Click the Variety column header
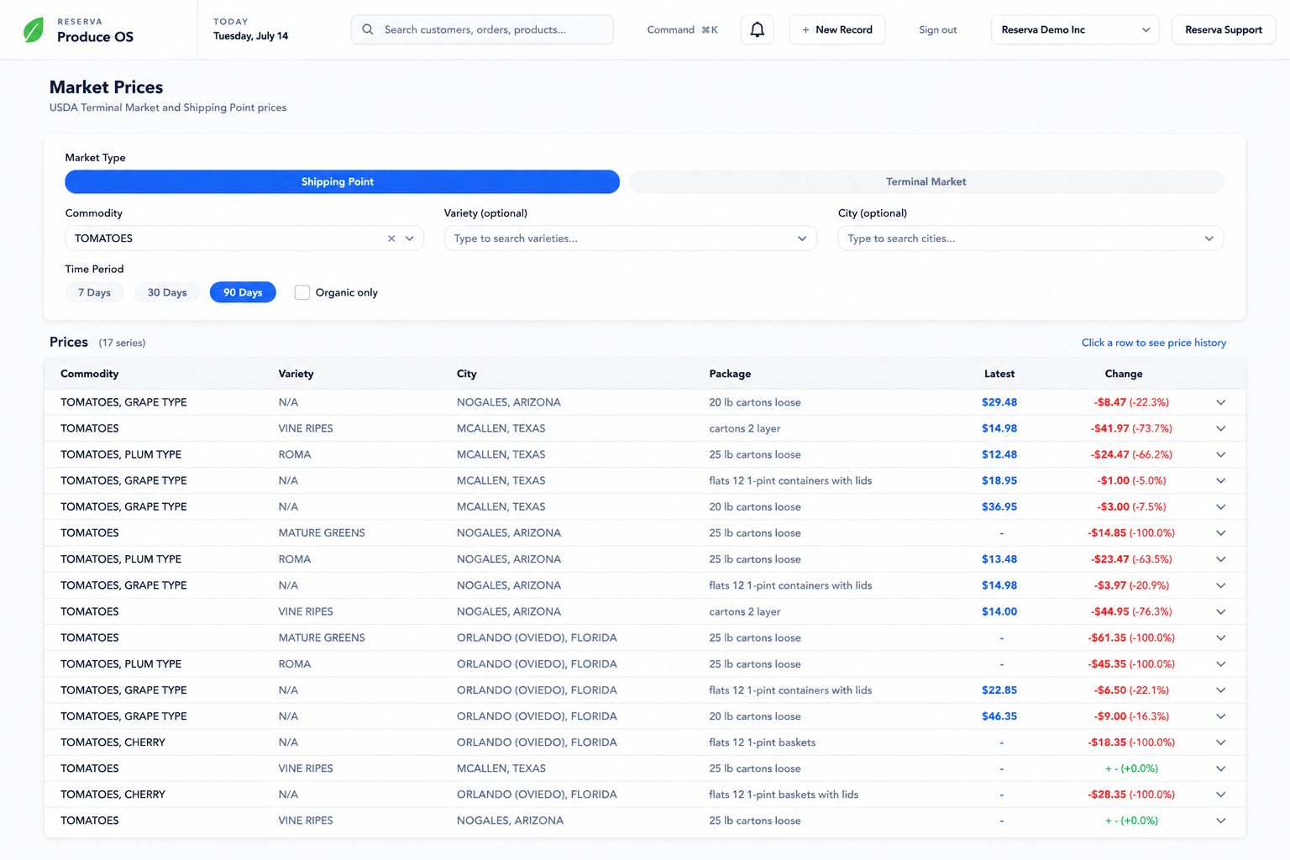1290x860 pixels. tap(296, 374)
